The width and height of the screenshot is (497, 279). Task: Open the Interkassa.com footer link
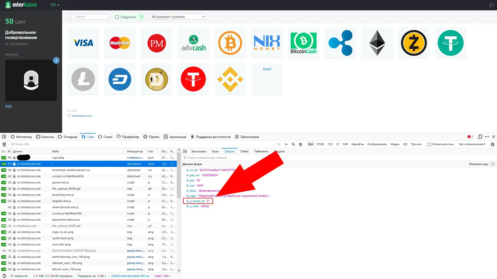[82, 116]
